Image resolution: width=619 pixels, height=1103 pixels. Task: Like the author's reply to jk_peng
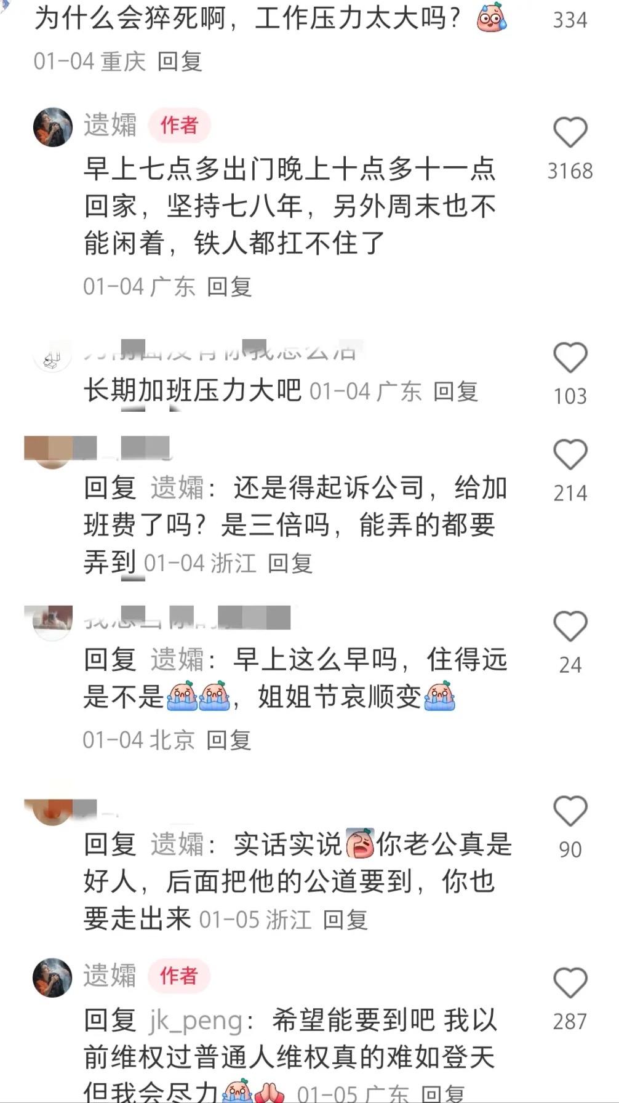pyautogui.click(x=570, y=982)
